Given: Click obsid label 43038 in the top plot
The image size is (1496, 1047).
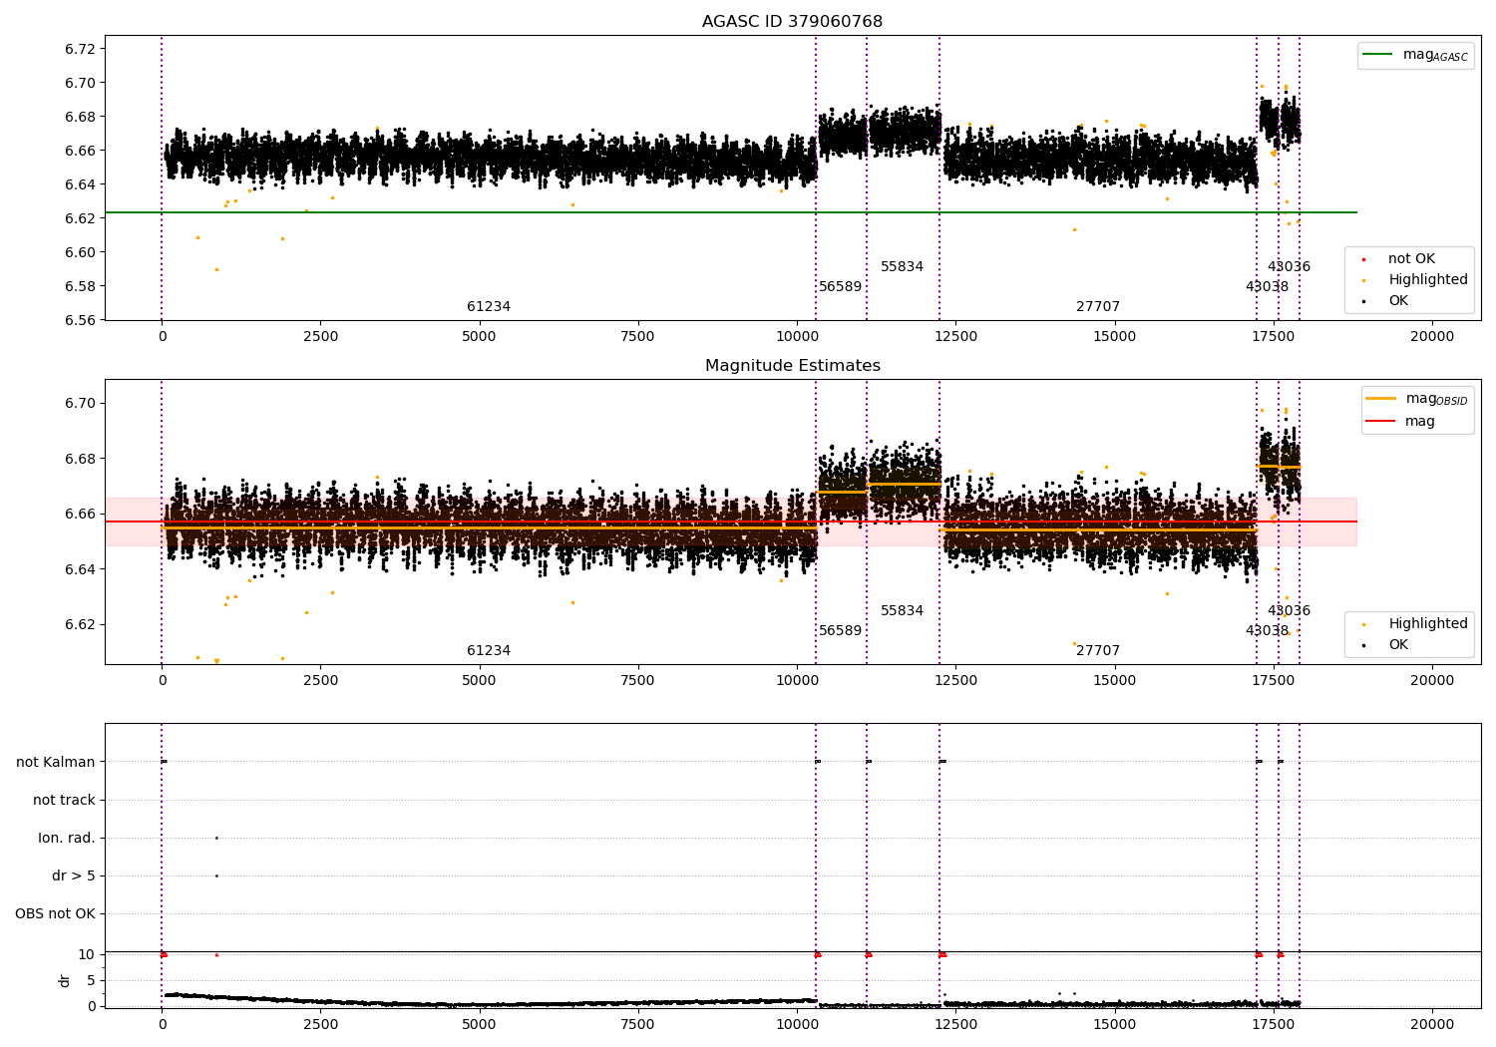Looking at the screenshot, I should 1267,287.
